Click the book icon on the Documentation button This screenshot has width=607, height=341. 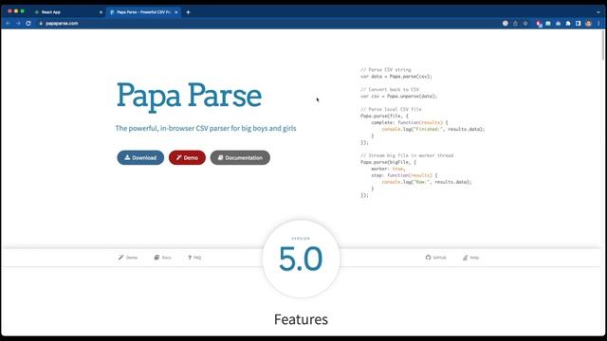coord(220,157)
